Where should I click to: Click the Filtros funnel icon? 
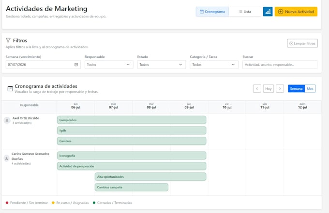(x=8, y=40)
